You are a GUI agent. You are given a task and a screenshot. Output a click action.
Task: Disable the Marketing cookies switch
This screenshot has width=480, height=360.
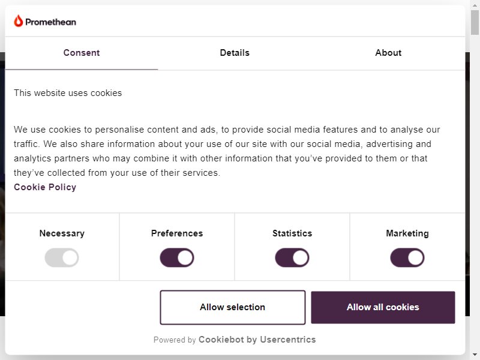407,257
